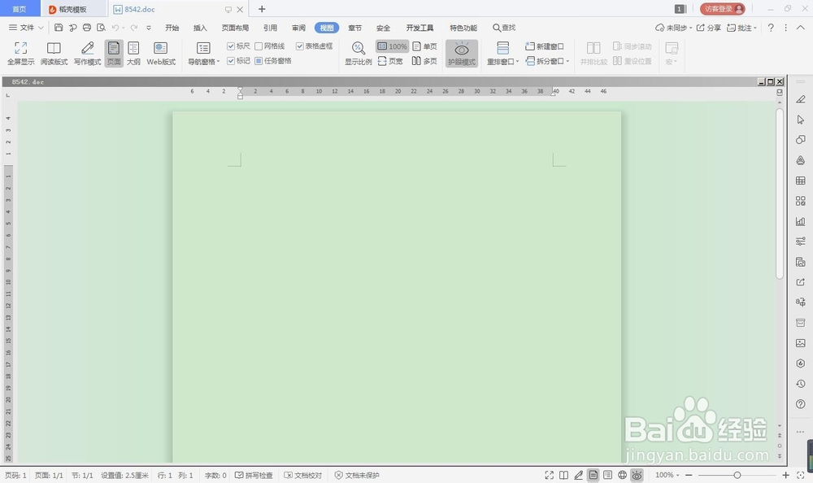Image resolution: width=813 pixels, height=483 pixels.
Task: Click the print preview icon
Action: click(101, 28)
